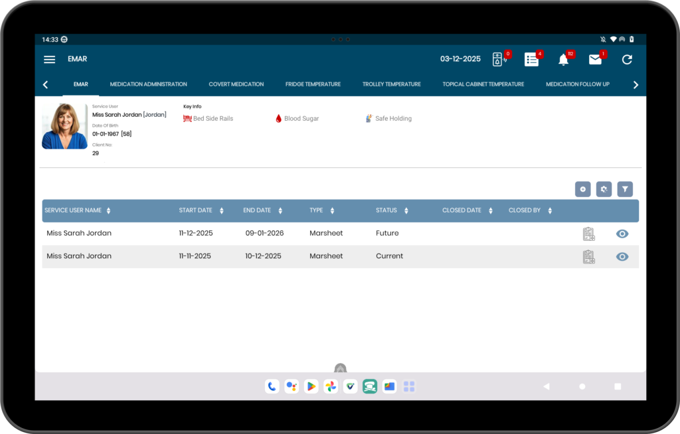Viewport: 680px width, 434px height.
Task: Open the filter funnel button
Action: click(625, 189)
